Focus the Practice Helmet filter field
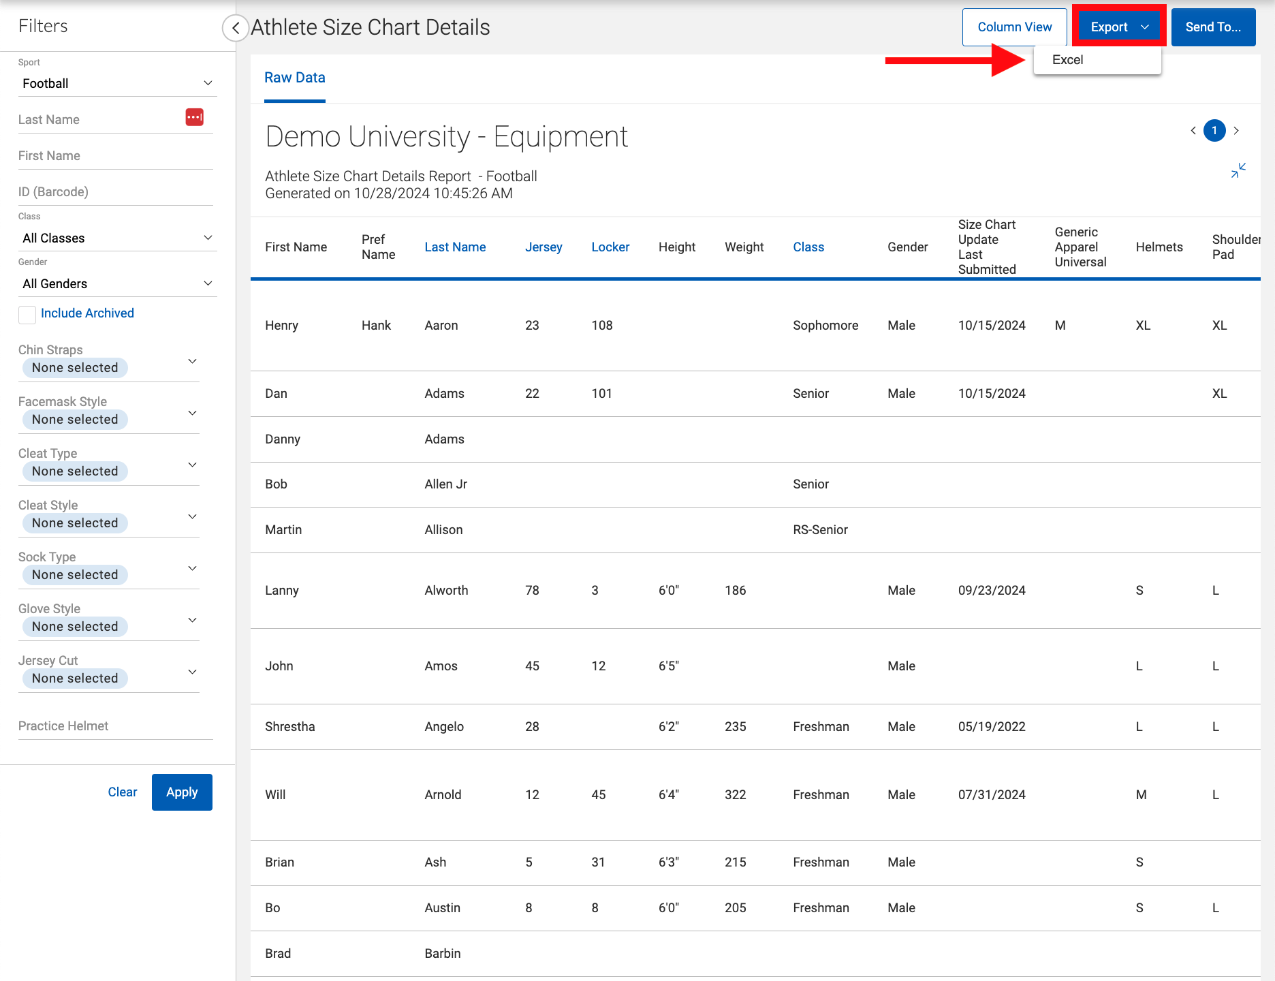 click(116, 726)
